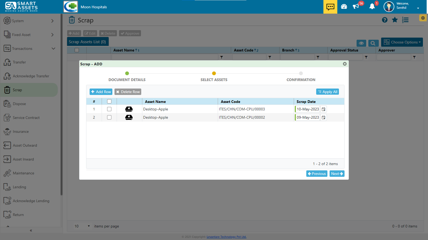Check the checkbox for row 1 Desktop-Apple
Image resolution: width=428 pixels, height=240 pixels.
point(109,109)
